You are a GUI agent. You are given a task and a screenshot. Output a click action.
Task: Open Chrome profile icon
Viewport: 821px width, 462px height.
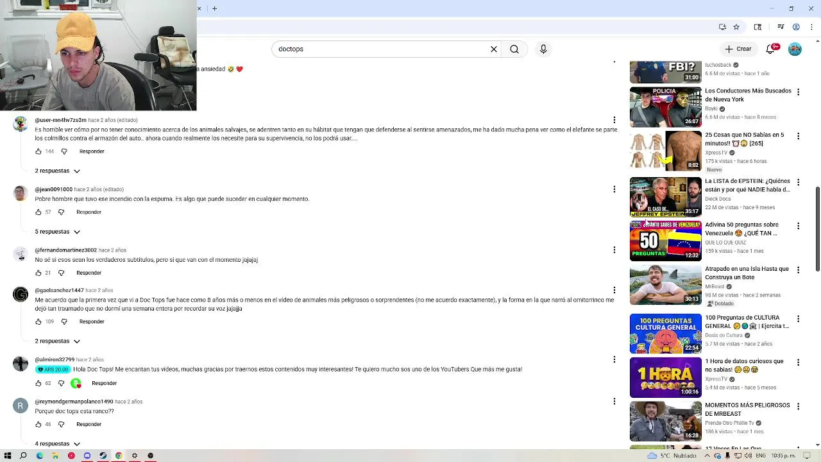796,27
